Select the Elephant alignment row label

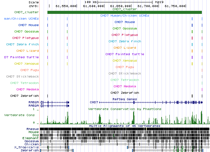coord(31,138)
